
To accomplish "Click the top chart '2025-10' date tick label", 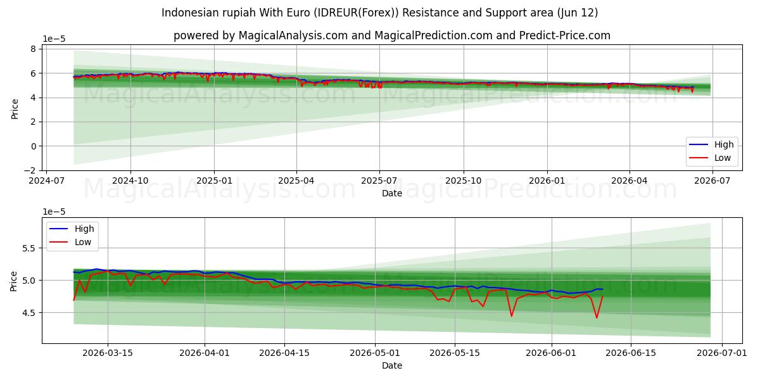I will [463, 180].
